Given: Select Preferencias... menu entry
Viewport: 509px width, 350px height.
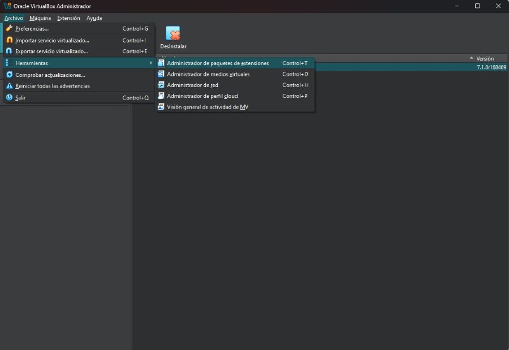Looking at the screenshot, I should 79,29.
